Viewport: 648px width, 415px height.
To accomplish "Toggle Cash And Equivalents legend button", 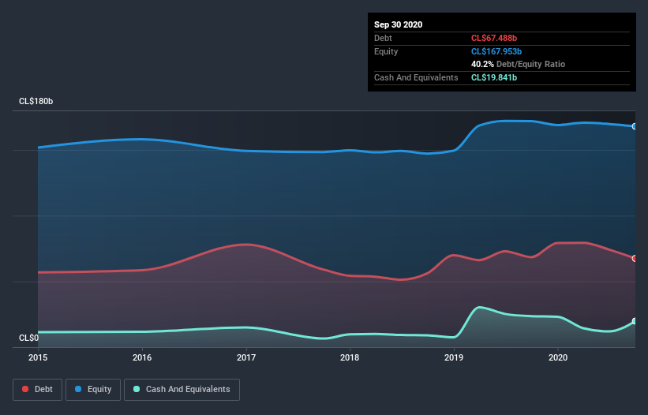I will pos(182,390).
